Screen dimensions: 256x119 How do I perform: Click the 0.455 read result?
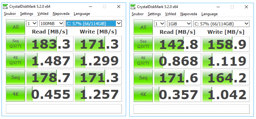[x=50, y=94]
